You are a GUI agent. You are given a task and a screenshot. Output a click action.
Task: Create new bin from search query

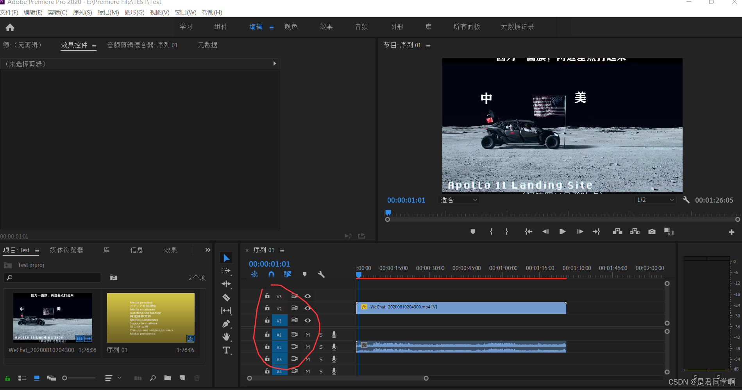pos(114,278)
